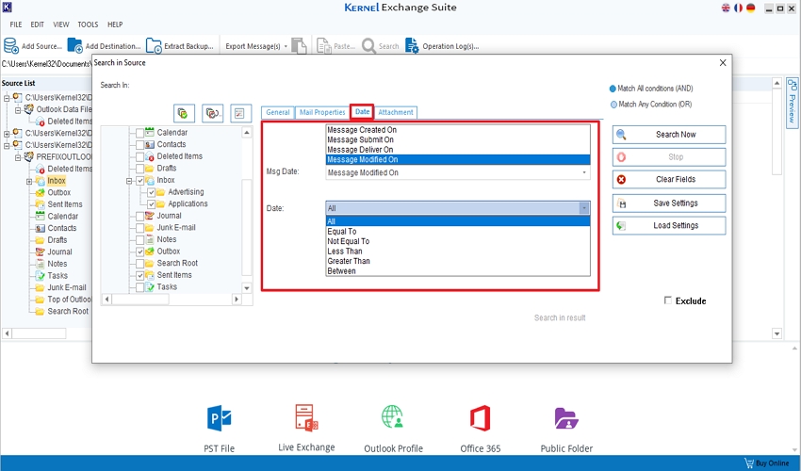Open the Msg Date dropdown
The height and width of the screenshot is (471, 801).
[x=458, y=172]
